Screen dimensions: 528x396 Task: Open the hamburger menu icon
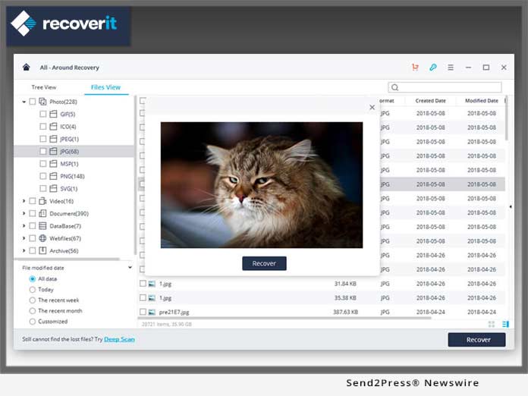click(451, 68)
